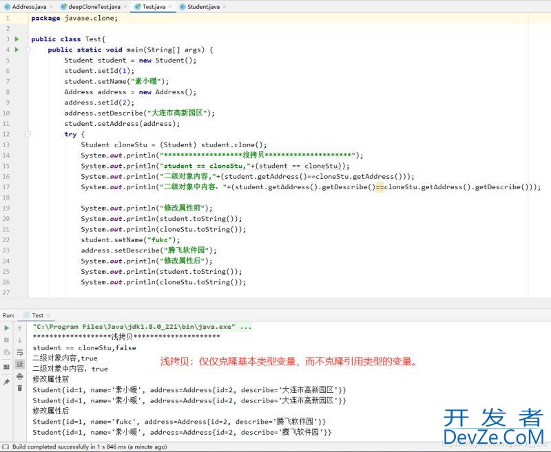Close the Address.java tab
Image resolution: width=551 pixels, height=452 pixels.
(51, 7)
